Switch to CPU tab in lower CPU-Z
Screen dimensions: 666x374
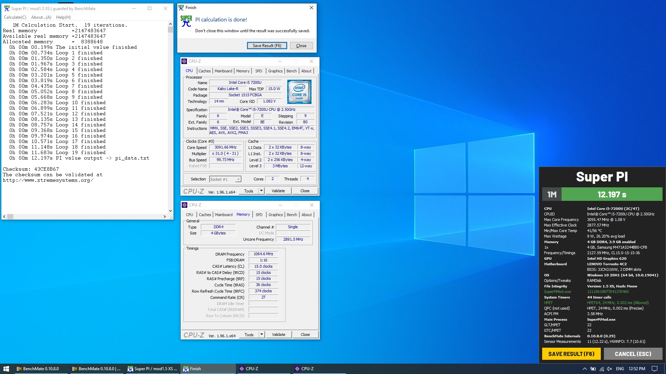(x=189, y=215)
